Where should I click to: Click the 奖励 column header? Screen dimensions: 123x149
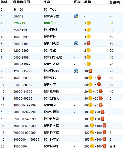tap(87, 2)
